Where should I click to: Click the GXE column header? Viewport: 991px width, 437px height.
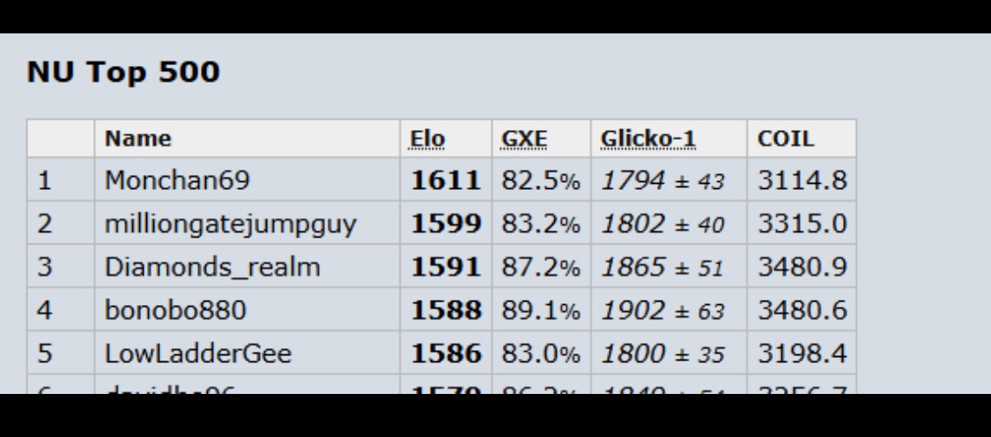click(x=524, y=139)
